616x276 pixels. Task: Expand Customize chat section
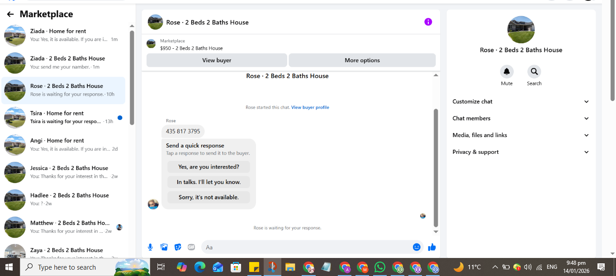pos(521,101)
